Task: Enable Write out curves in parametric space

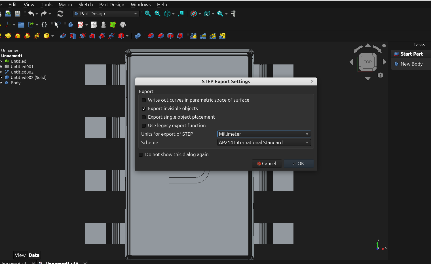Action: pyautogui.click(x=144, y=100)
